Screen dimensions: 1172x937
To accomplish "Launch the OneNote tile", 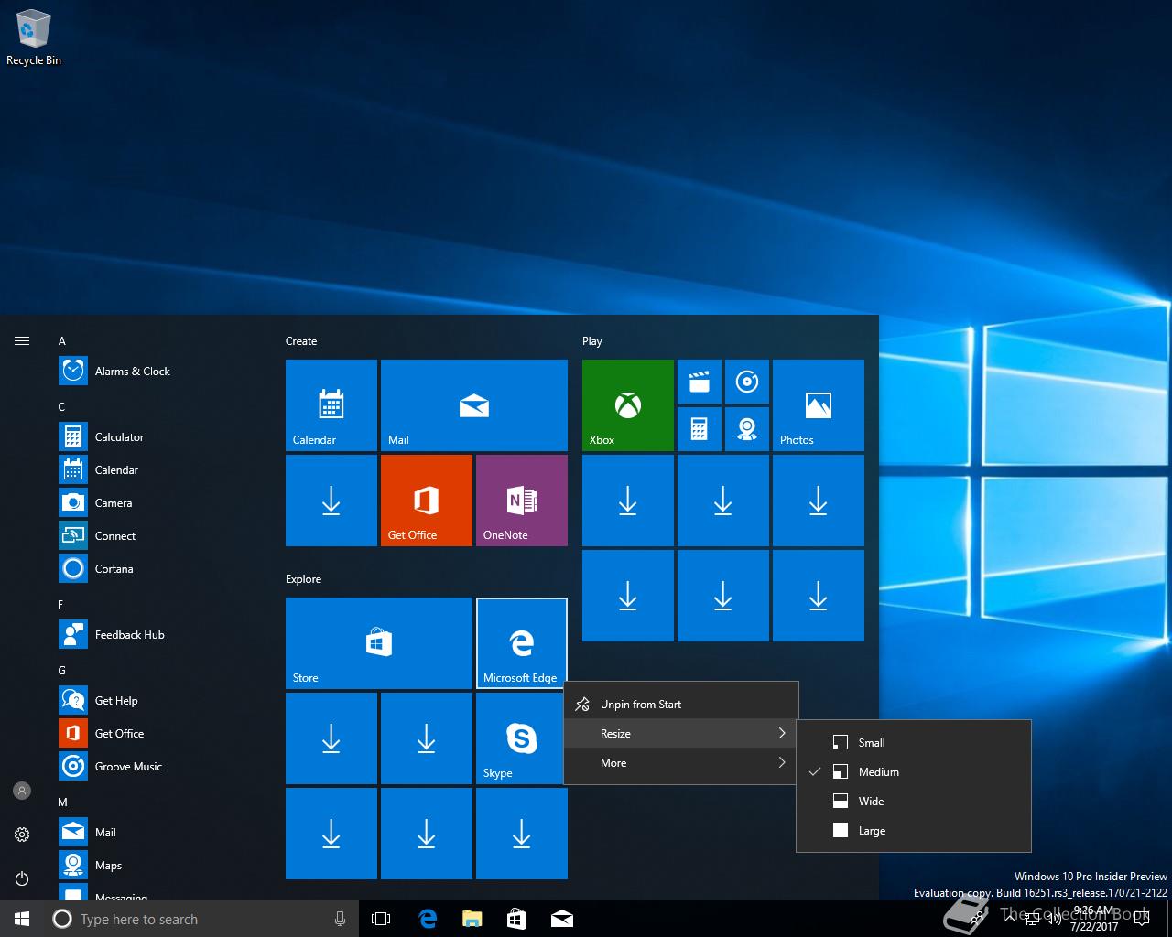I will pos(521,500).
